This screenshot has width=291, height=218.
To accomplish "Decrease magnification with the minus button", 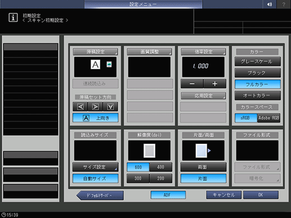I will click(x=192, y=84).
